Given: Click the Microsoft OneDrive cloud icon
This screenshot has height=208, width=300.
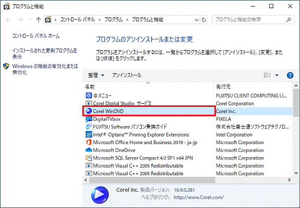Looking at the screenshot, I should tap(89, 150).
